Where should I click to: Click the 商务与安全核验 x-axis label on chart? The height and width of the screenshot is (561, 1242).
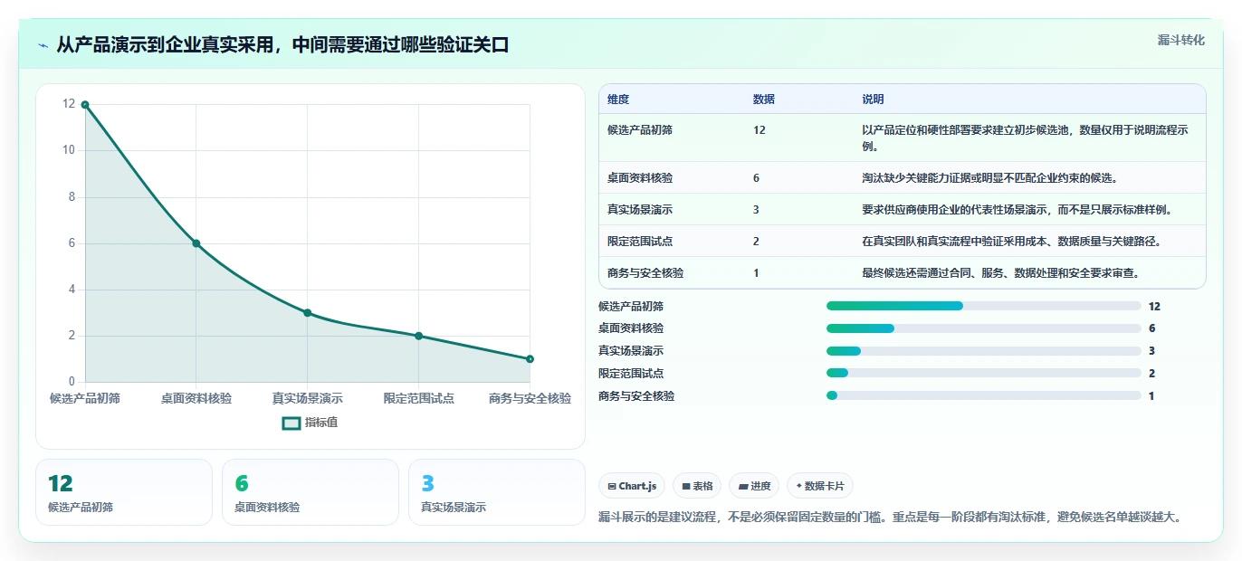530,398
